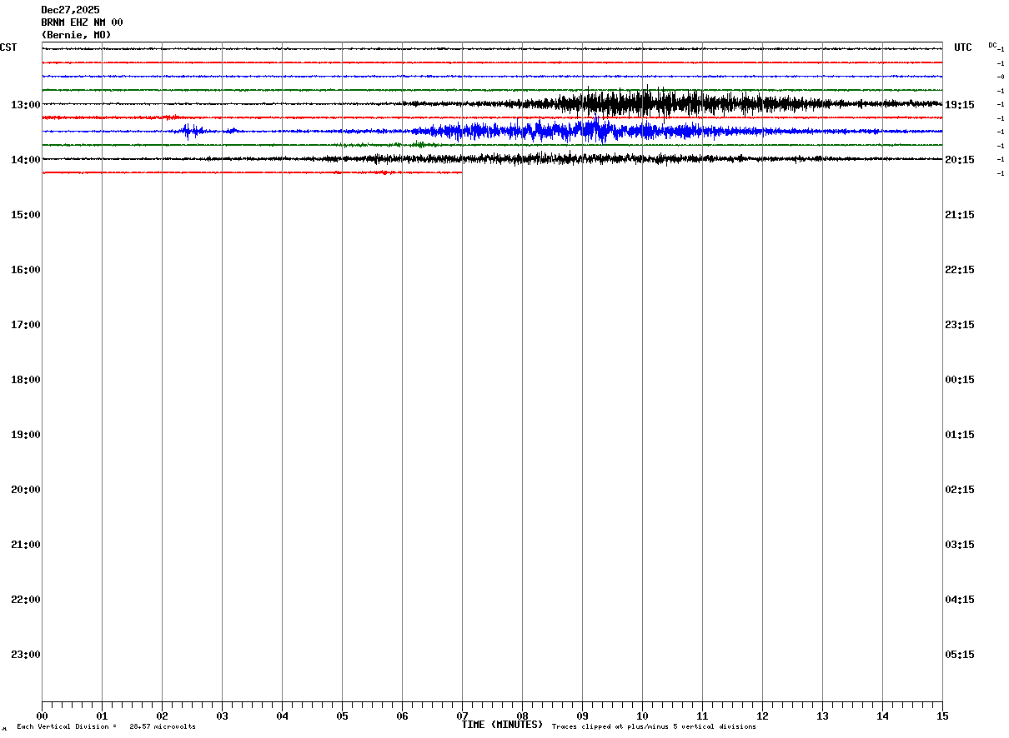Click the 03:15 UTC time label
This screenshot has height=738, width=1009.
(x=960, y=544)
